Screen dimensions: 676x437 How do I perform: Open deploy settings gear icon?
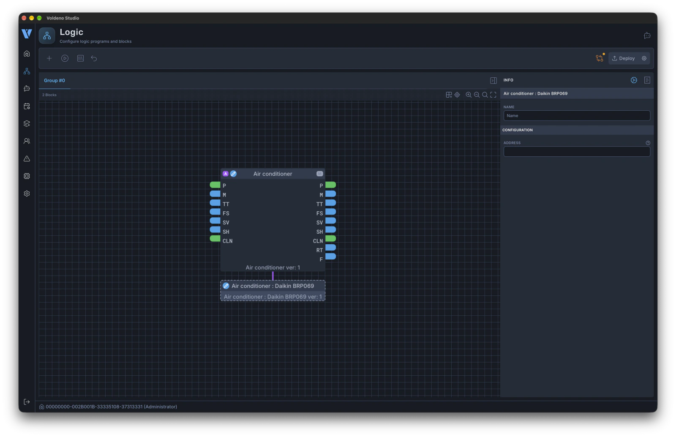tap(644, 58)
